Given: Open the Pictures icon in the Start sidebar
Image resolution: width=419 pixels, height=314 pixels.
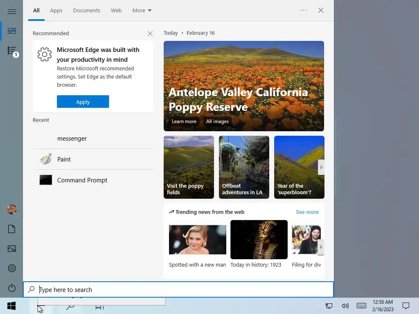Looking at the screenshot, I should pos(11,249).
